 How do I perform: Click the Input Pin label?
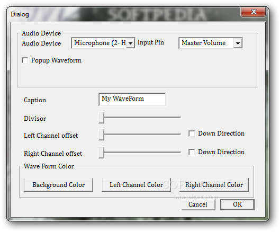click(151, 42)
